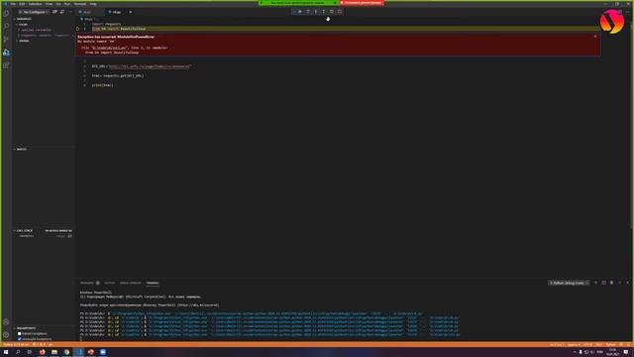
Task: Click the feedback icon in status bar
Action: [x=621, y=345]
